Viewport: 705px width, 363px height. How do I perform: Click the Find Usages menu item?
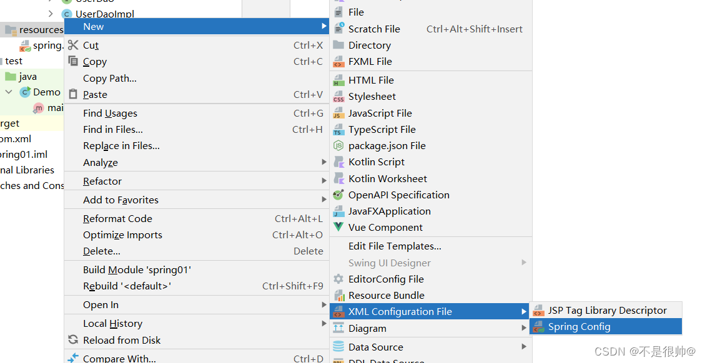pos(110,113)
